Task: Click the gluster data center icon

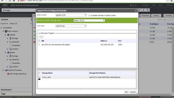Action: coord(8,53)
